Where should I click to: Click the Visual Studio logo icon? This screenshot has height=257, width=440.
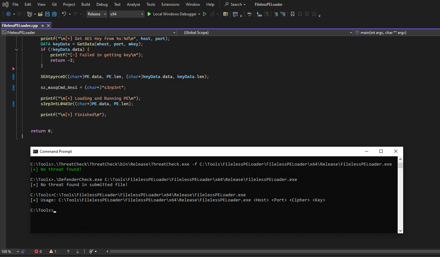tap(5, 4)
